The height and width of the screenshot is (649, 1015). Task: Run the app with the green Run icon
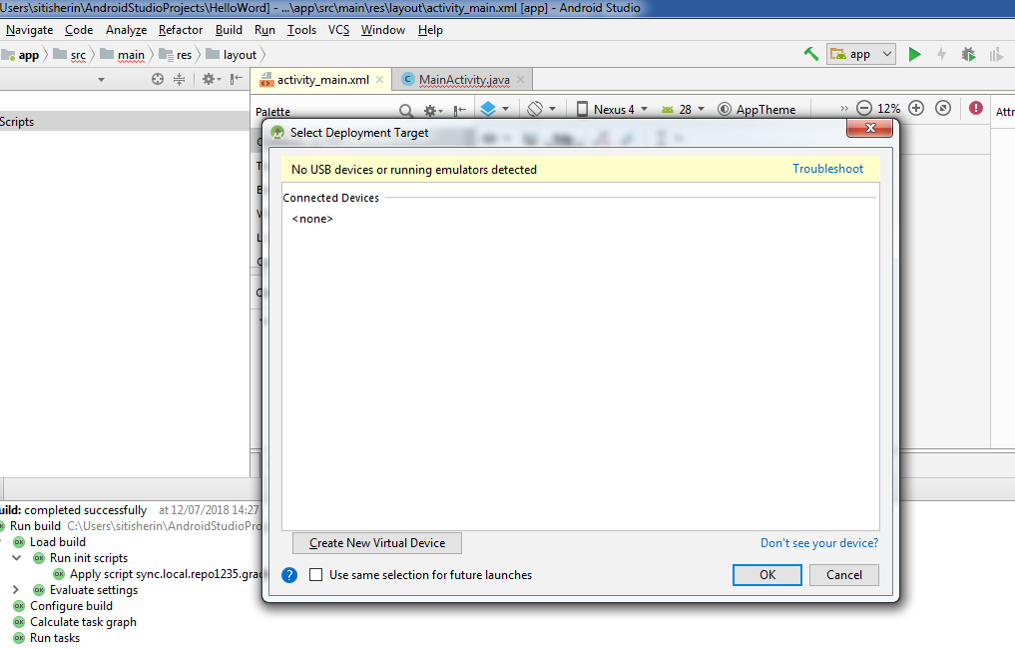pos(915,55)
